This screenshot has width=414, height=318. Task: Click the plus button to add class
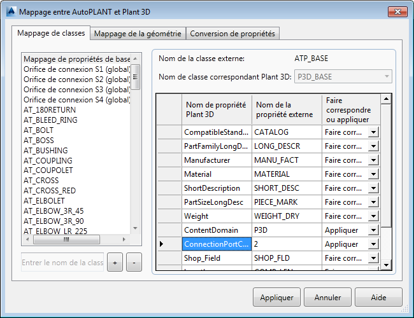115,263
